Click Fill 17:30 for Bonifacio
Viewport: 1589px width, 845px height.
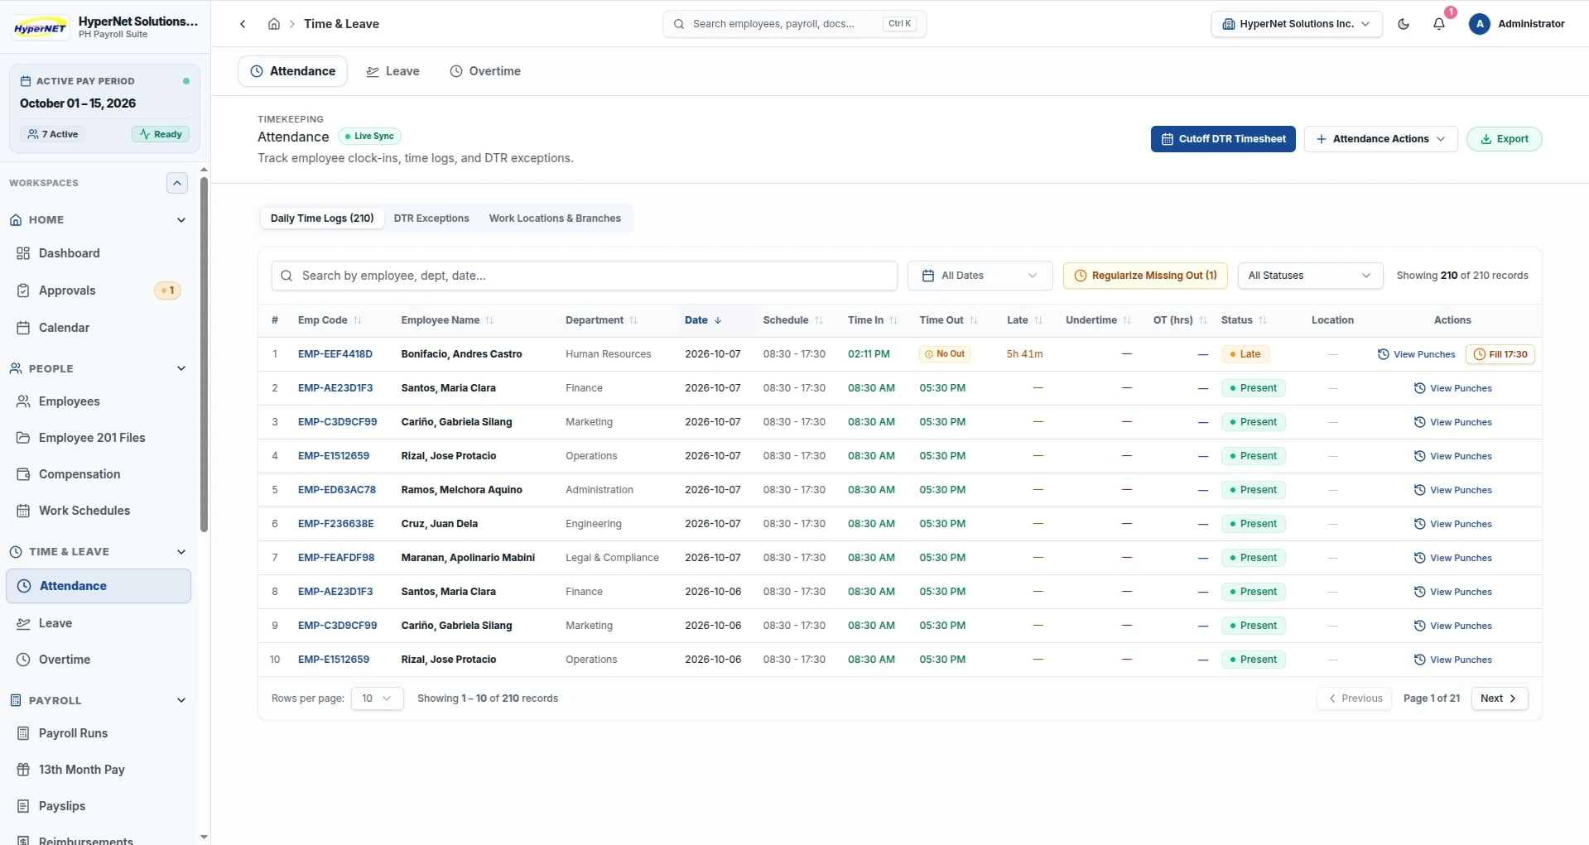(x=1500, y=354)
